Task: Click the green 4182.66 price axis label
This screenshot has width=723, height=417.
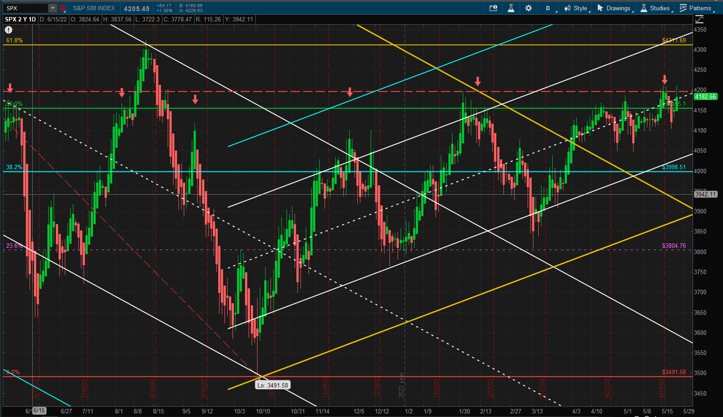Action: pos(706,96)
